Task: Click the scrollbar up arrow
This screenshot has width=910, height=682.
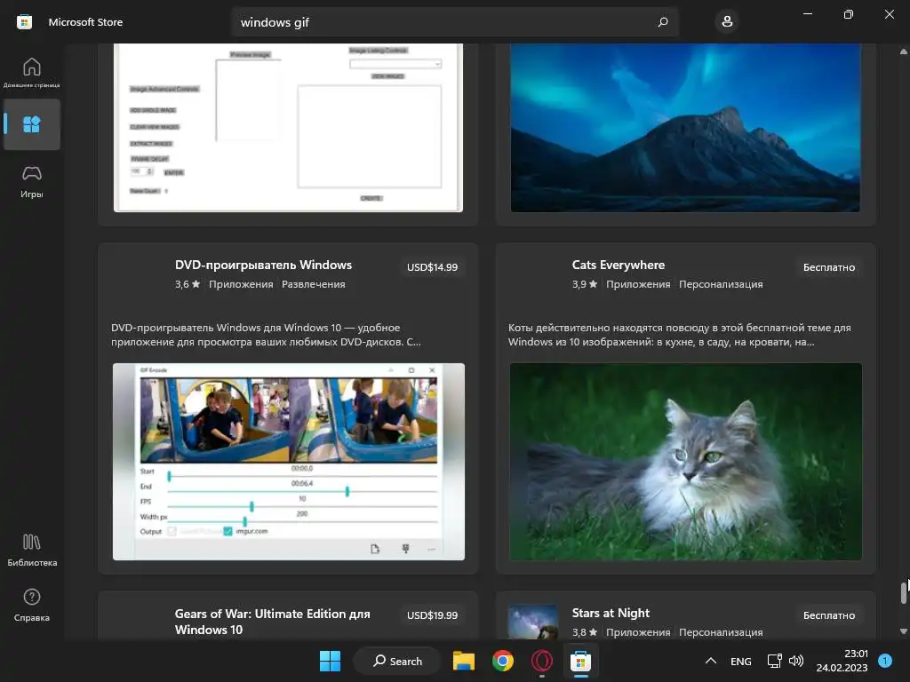Action: coord(903,52)
